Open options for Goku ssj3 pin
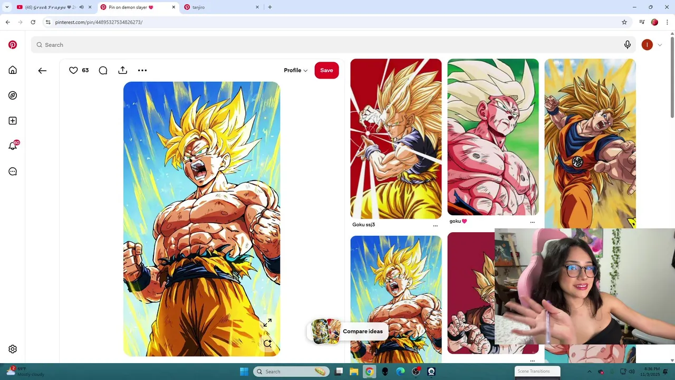This screenshot has height=380, width=675. pyautogui.click(x=435, y=225)
